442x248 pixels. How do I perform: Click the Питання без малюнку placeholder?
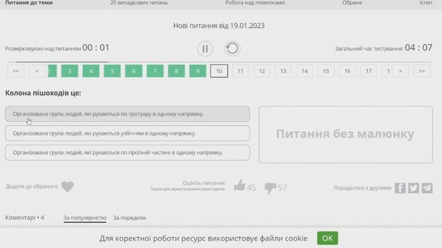coord(345,134)
